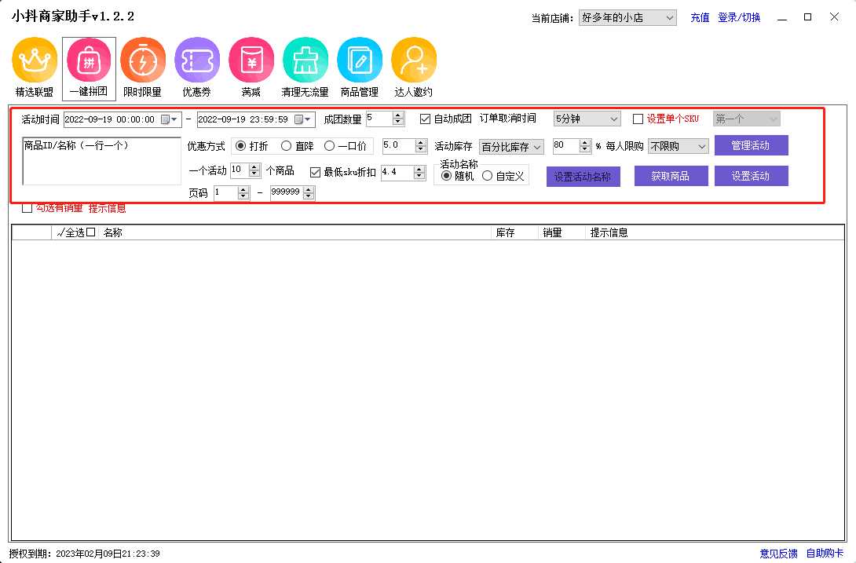The image size is (856, 563).
Task: Open the 充值 recharge link
Action: point(700,17)
